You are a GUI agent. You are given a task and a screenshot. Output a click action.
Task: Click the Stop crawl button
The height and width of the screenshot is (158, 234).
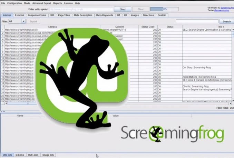[x=123, y=9]
